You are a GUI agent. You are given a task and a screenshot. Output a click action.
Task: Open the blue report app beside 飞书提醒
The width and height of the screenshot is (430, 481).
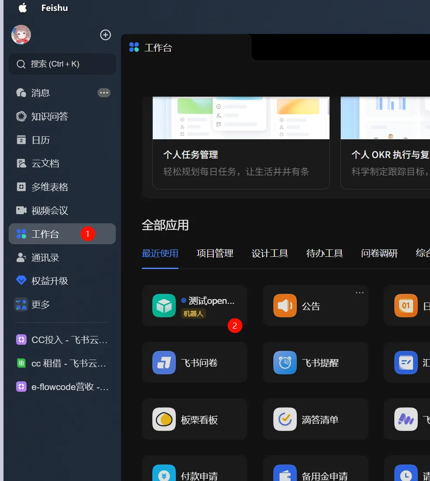(407, 362)
